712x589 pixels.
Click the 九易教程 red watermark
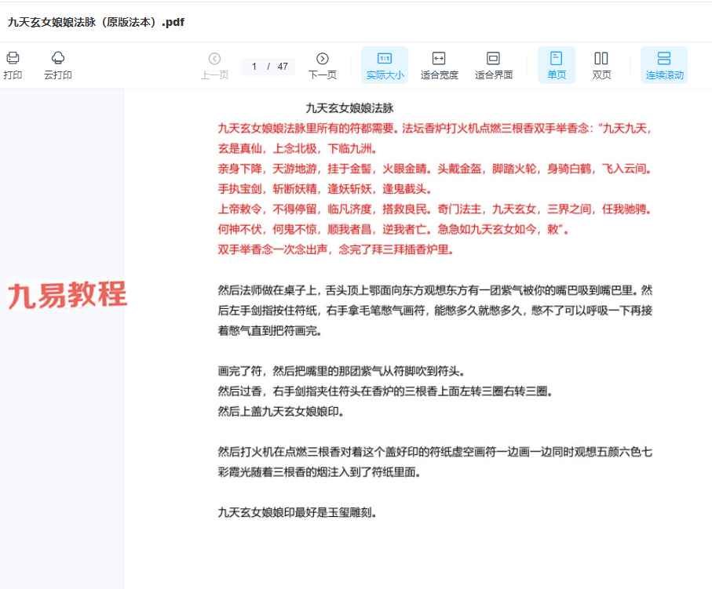(x=68, y=294)
